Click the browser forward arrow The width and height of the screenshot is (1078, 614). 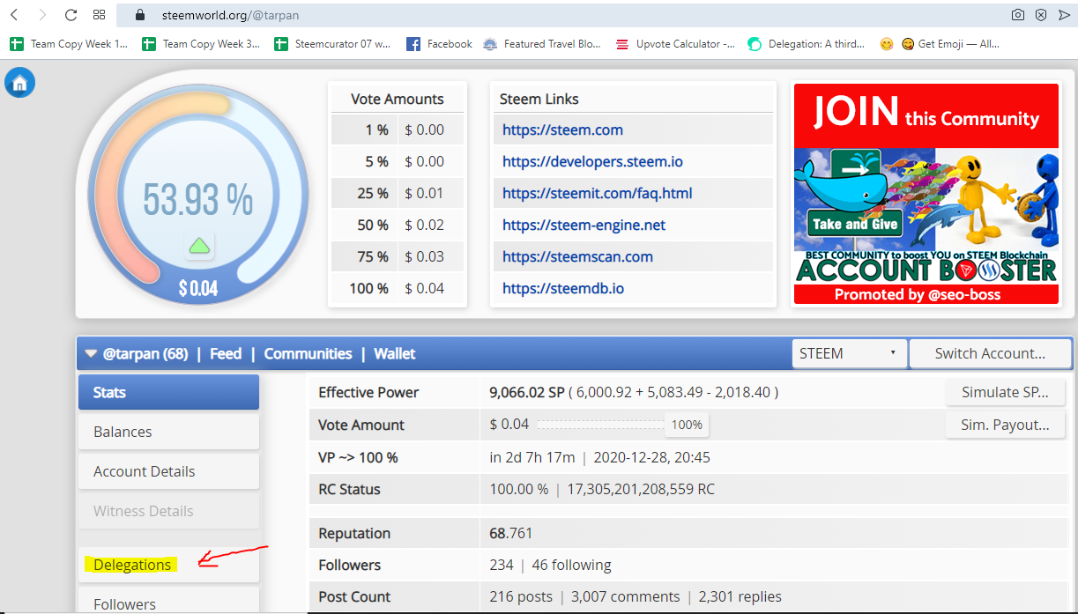click(42, 15)
